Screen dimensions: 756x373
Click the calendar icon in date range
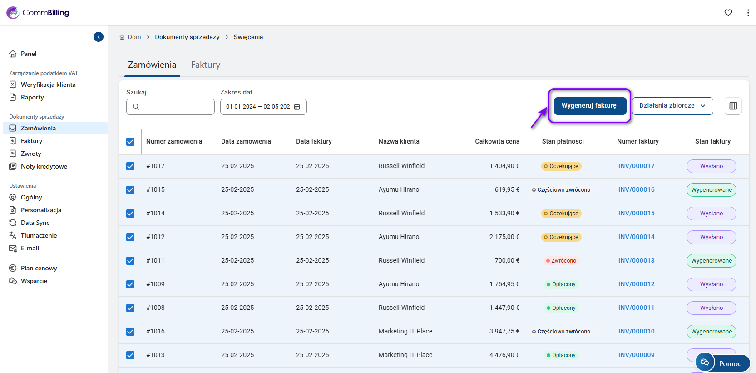[297, 107]
